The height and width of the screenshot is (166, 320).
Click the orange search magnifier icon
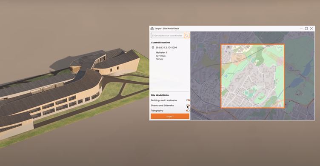coord(186,35)
